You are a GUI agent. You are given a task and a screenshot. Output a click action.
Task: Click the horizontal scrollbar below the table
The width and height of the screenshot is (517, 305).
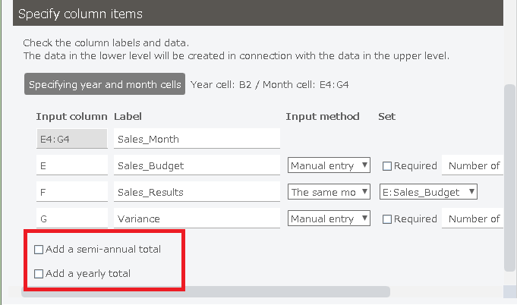click(x=205, y=291)
